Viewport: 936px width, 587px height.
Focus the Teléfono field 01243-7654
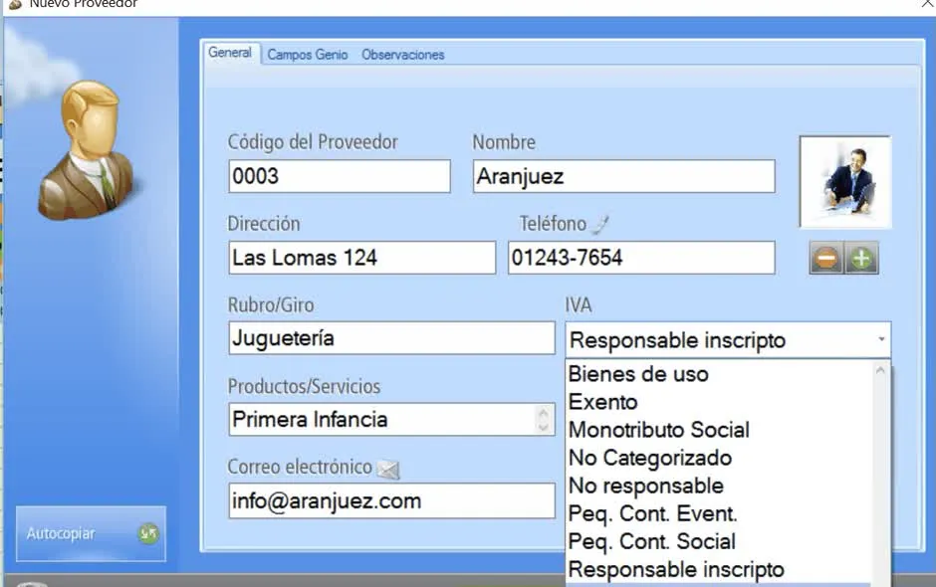(641, 258)
